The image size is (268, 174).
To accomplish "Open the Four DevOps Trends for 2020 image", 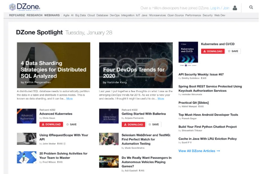I will pyautogui.click(x=136, y=65).
